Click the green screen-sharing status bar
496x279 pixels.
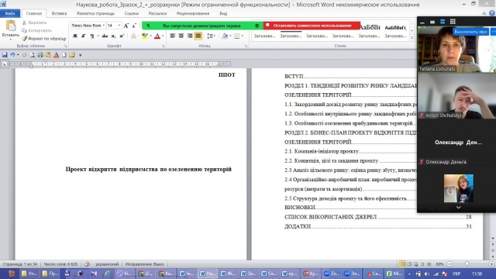tap(202, 26)
